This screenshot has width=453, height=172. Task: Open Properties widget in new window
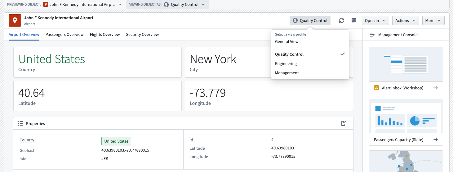coord(344,123)
